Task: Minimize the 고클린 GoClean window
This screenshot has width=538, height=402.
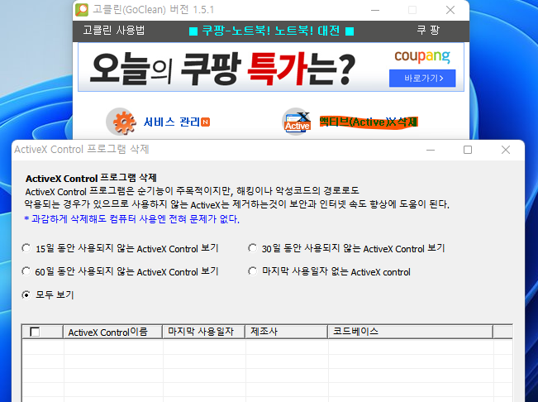Action: [x=375, y=10]
